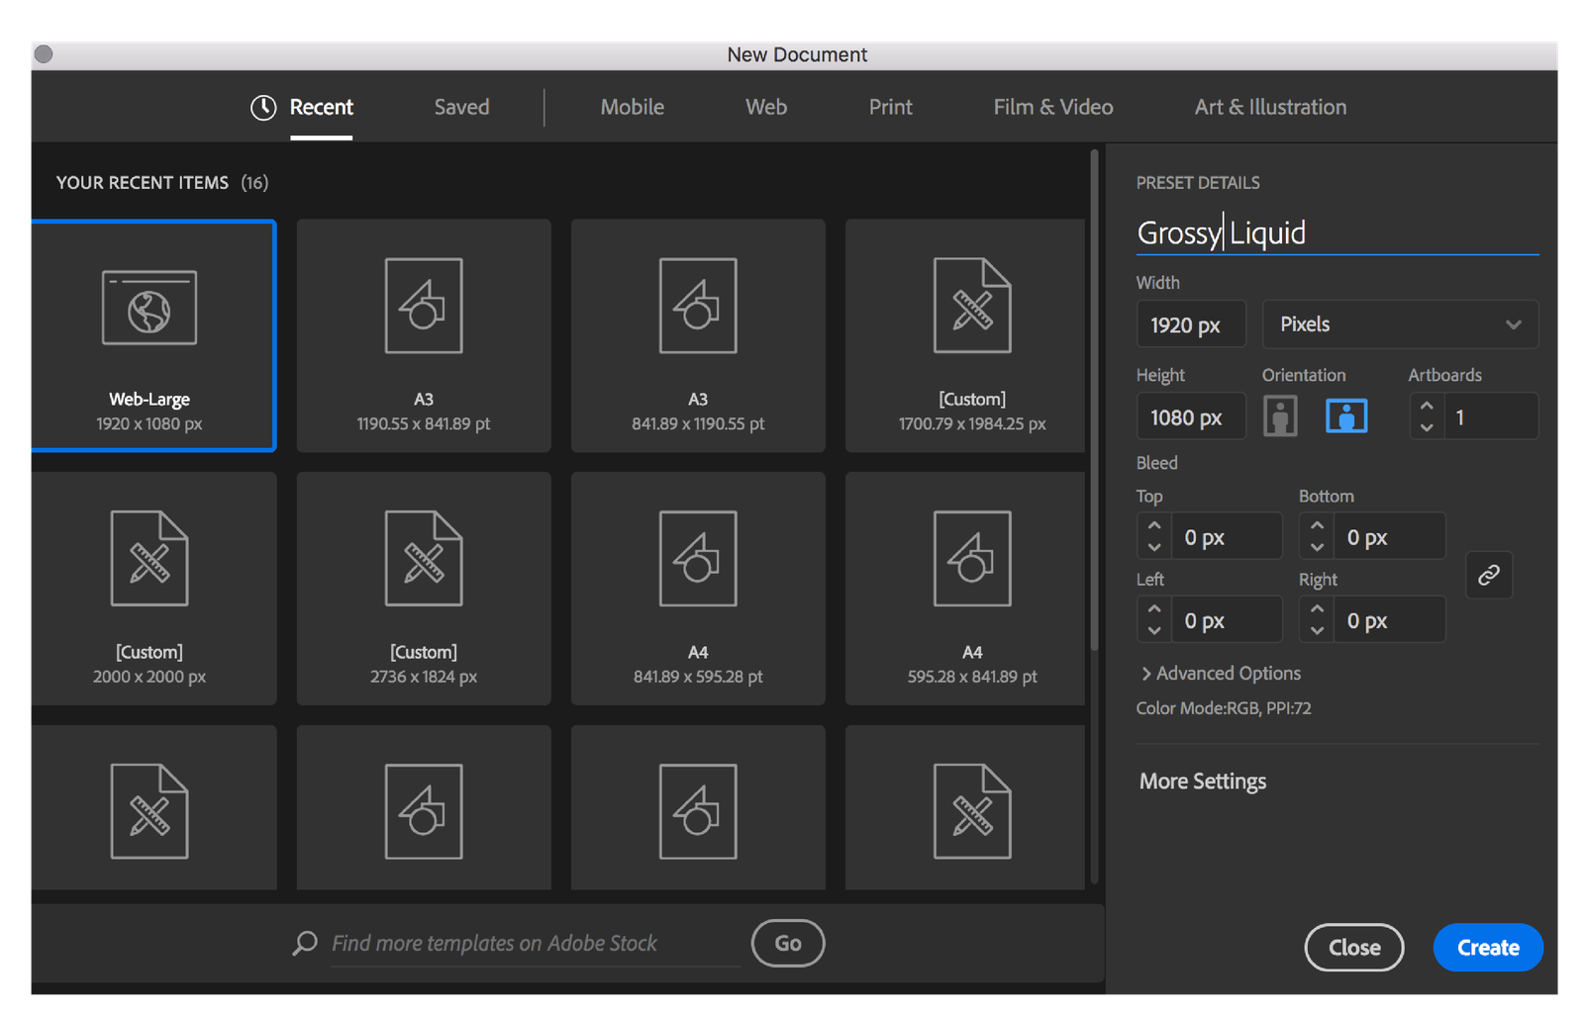Increase the Artboards count with up arrow

(1427, 407)
